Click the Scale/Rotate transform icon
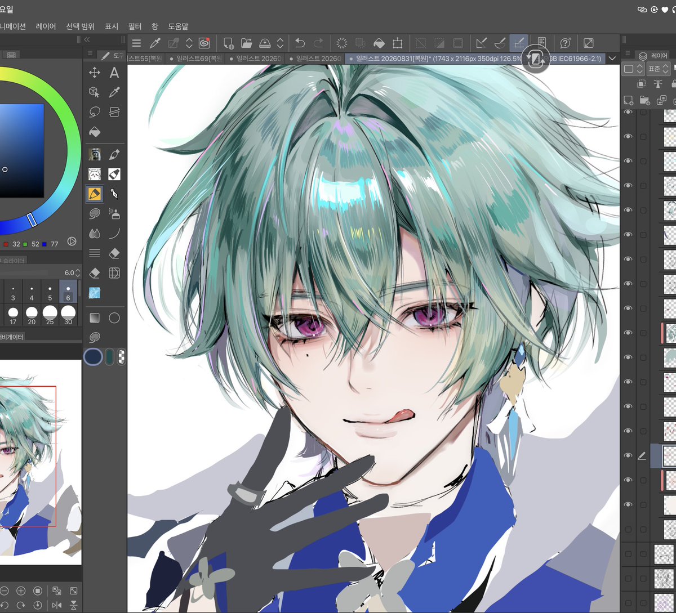The image size is (676, 613). (x=398, y=43)
